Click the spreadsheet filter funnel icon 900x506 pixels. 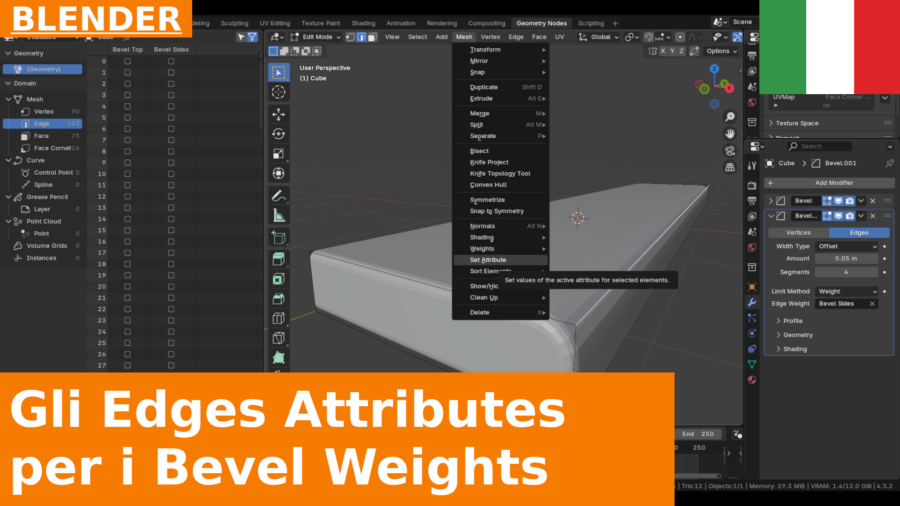tap(252, 37)
